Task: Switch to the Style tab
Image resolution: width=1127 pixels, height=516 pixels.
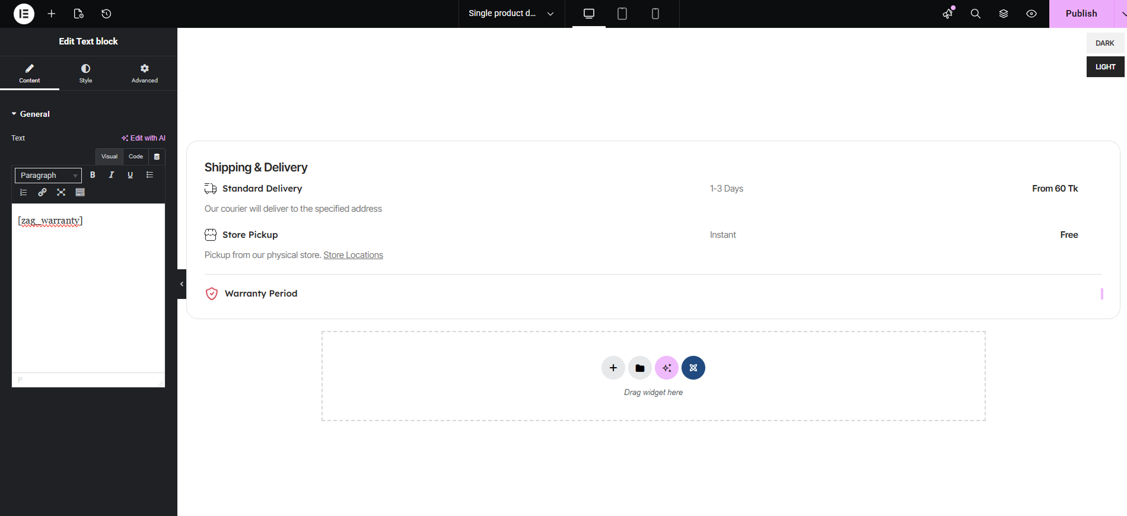Action: coord(86,73)
